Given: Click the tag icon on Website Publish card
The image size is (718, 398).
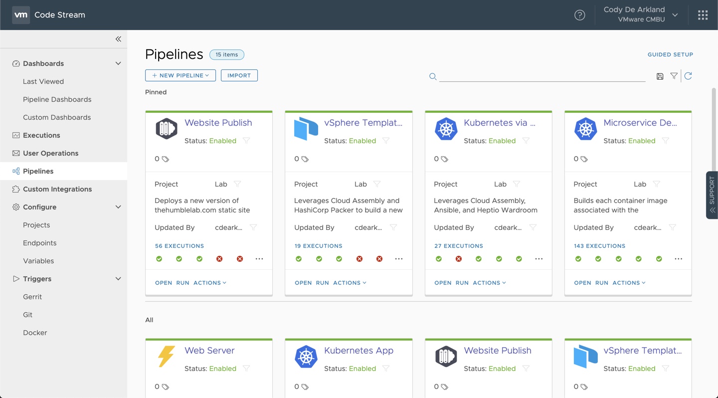Looking at the screenshot, I should point(166,159).
